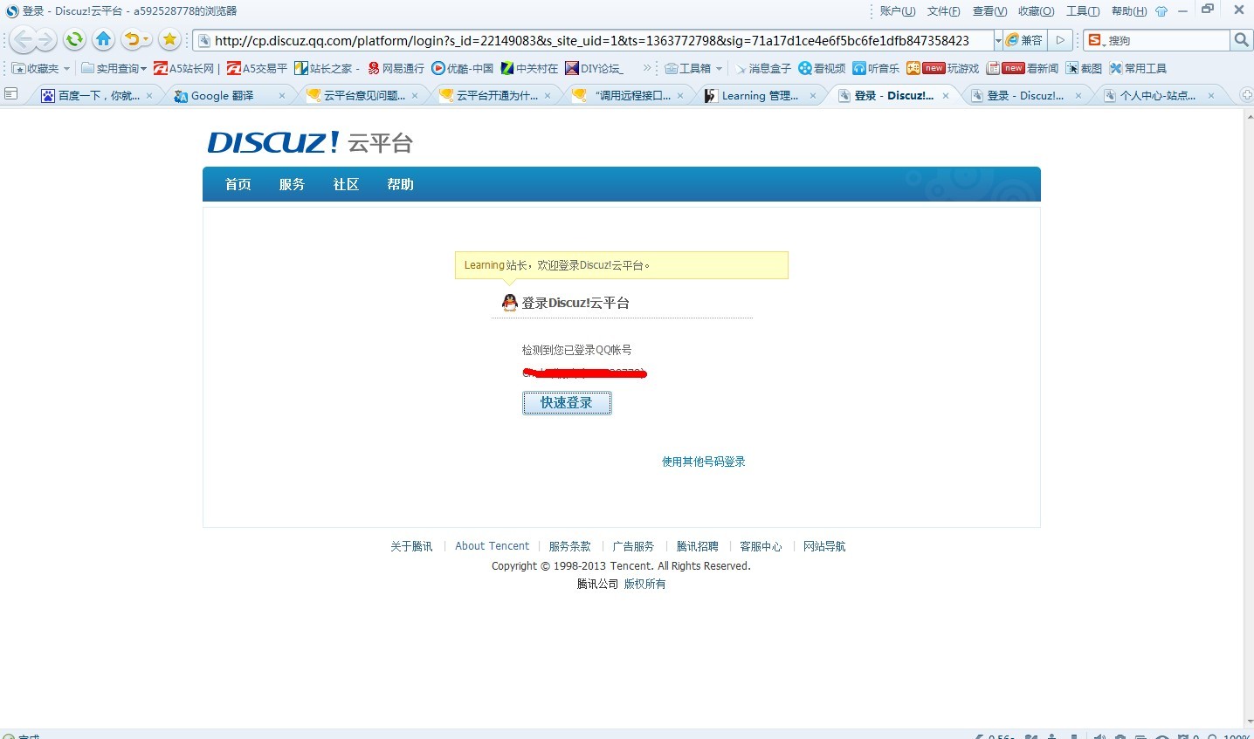Open the About Tencent footer link
The width and height of the screenshot is (1254, 739).
point(493,546)
